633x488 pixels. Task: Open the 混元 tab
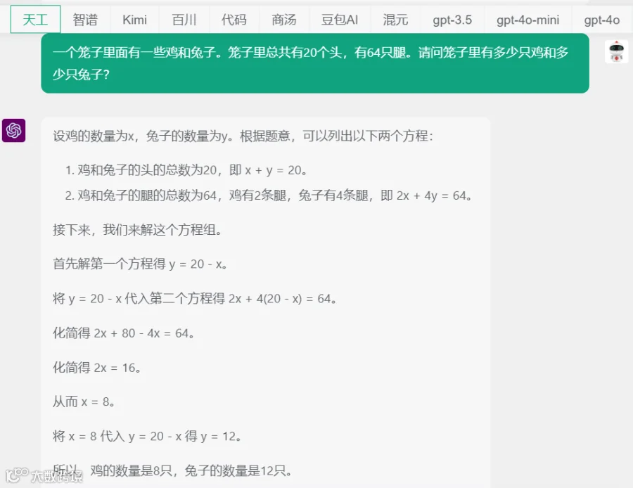[x=395, y=20]
